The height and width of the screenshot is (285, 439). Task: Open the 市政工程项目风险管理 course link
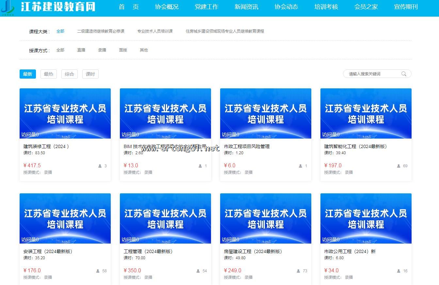point(247,146)
